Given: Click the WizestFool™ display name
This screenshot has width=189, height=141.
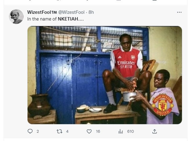Looking at the screenshot, I should point(42,12).
